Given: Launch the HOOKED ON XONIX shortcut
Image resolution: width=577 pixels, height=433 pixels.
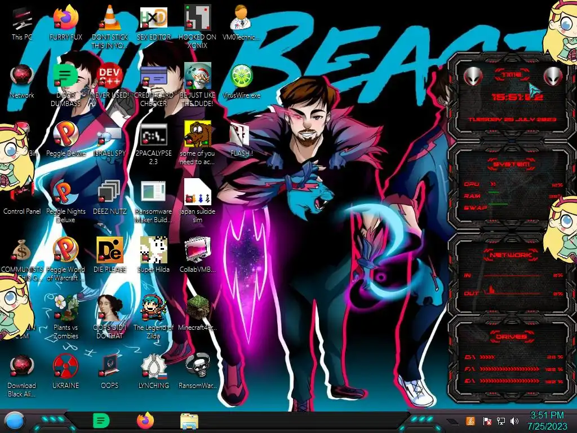Looking at the screenshot, I should pos(197,26).
